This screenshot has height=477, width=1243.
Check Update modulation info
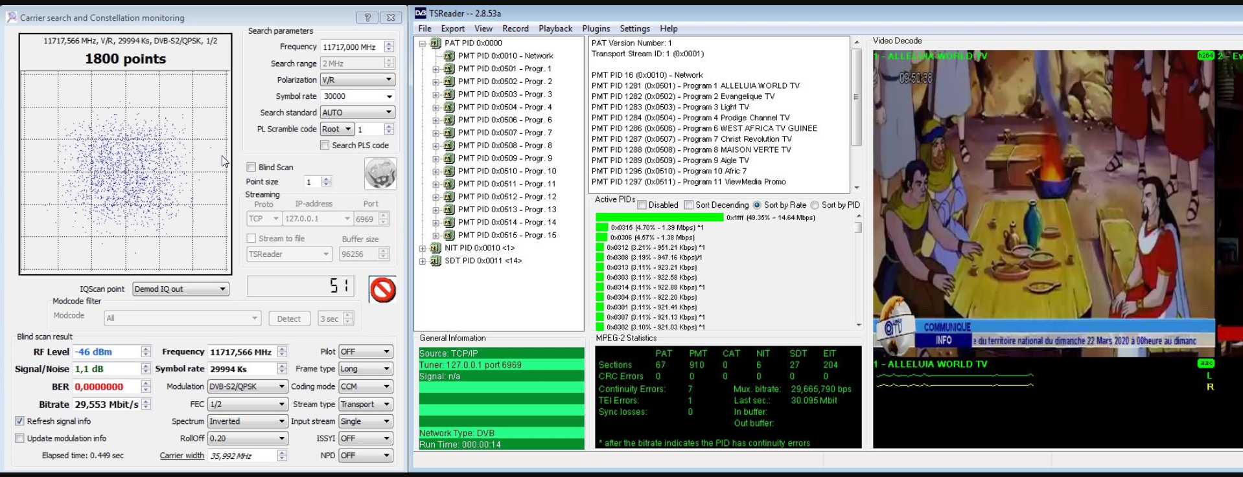(x=19, y=438)
